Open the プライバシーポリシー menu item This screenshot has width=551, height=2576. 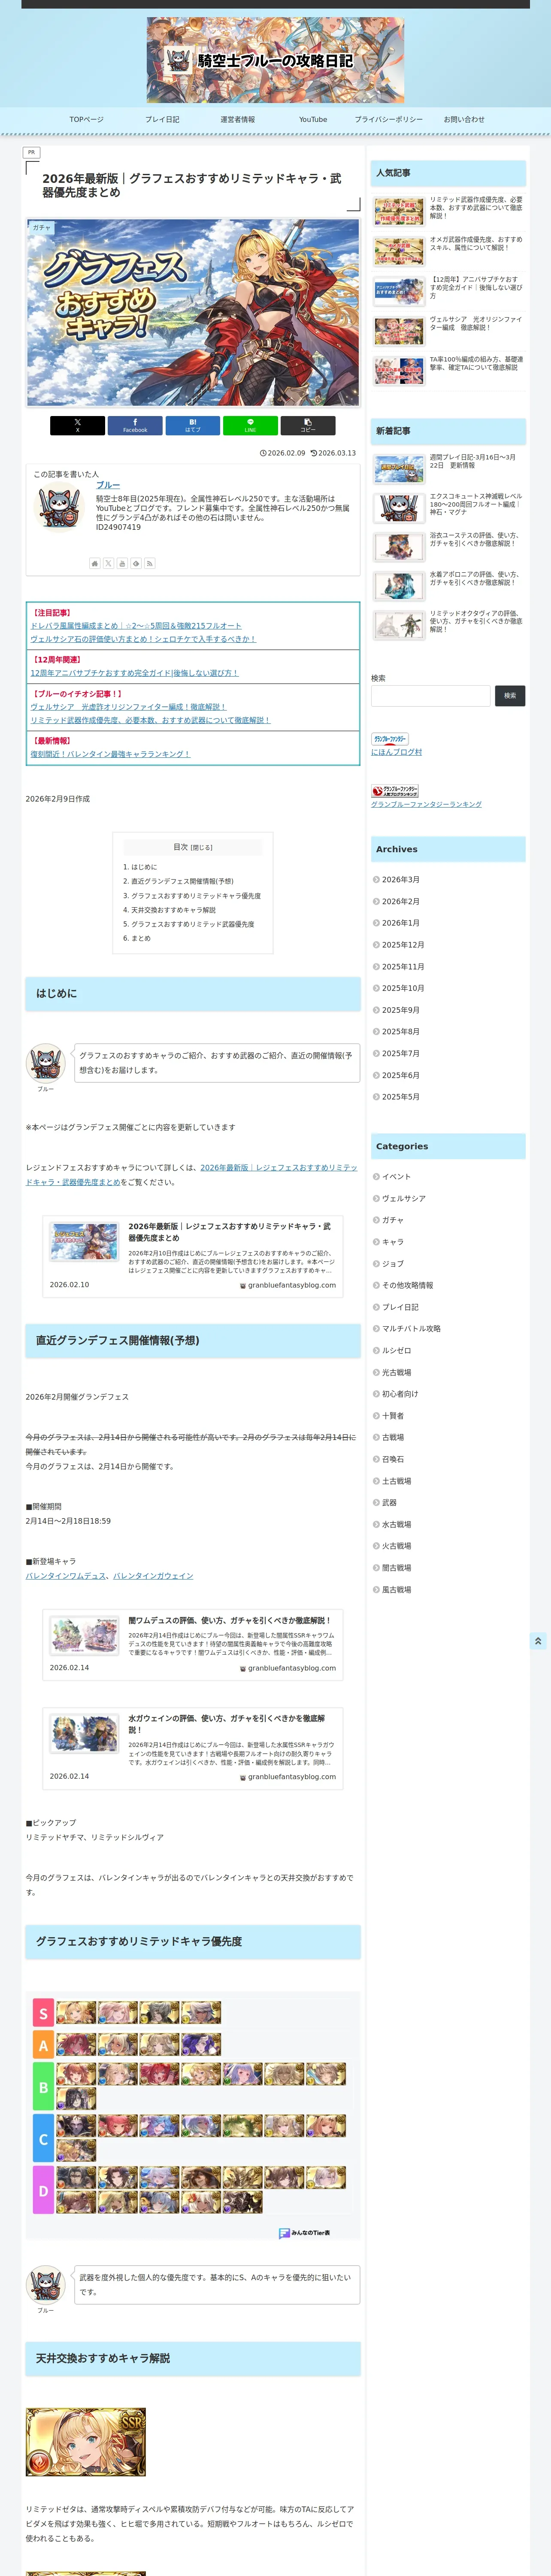(389, 120)
